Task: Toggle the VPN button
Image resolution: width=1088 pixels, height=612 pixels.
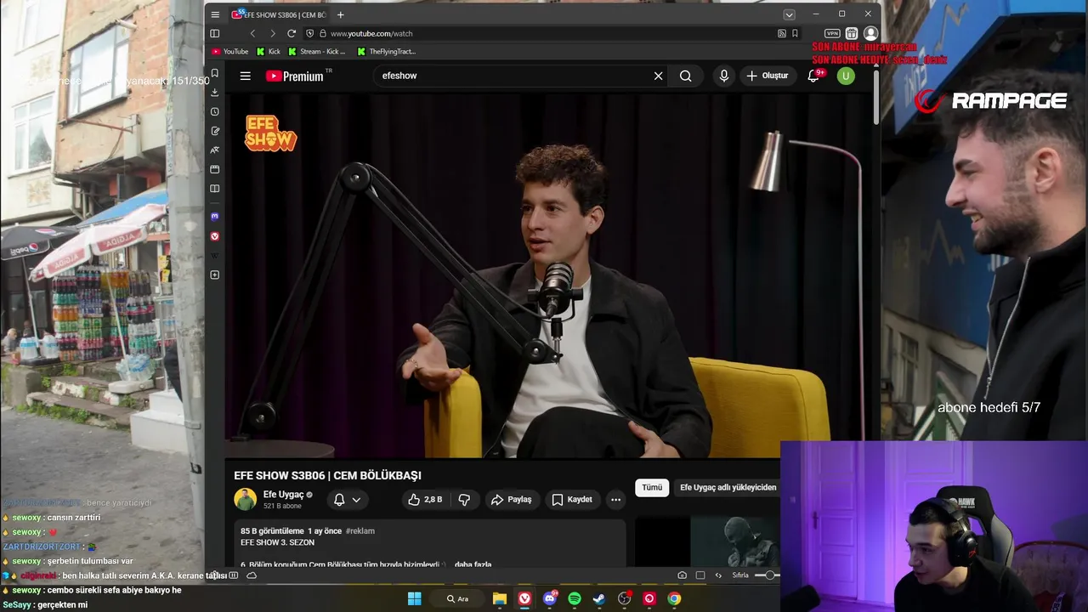Action: 832,33
